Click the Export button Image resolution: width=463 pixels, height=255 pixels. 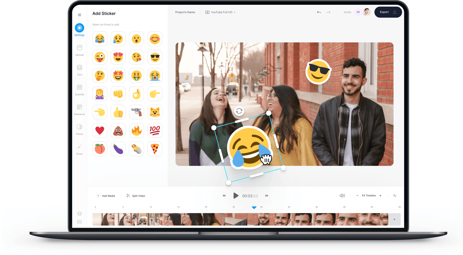[x=388, y=12]
